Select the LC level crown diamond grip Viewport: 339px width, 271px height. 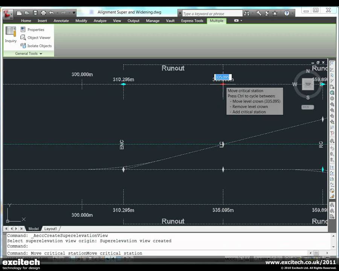pyautogui.click(x=223, y=144)
